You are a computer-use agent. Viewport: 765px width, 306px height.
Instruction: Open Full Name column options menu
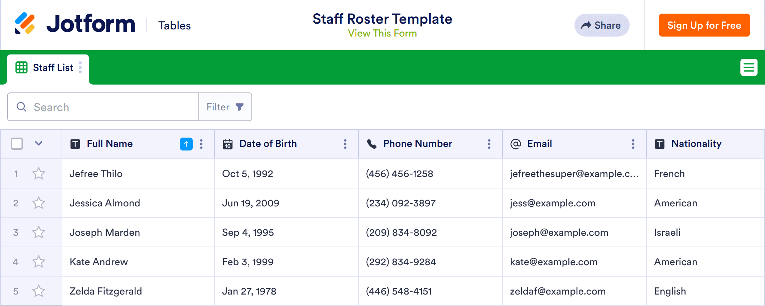click(x=201, y=144)
